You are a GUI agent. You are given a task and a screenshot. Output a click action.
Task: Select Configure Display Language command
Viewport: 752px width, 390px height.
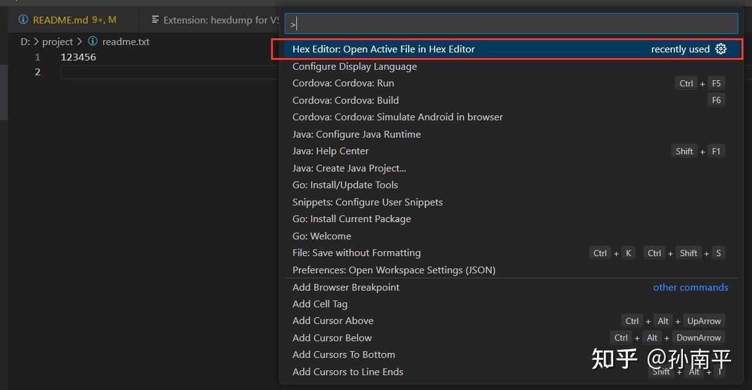pyautogui.click(x=354, y=66)
